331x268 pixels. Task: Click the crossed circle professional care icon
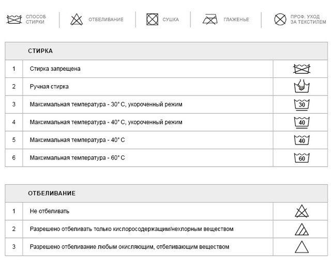pyautogui.click(x=280, y=19)
